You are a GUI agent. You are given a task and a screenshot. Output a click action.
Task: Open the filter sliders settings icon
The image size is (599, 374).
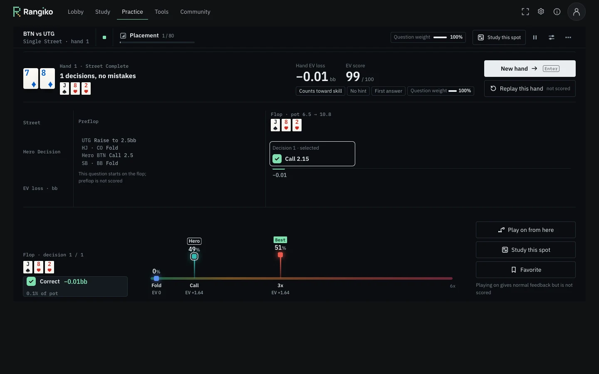click(x=552, y=37)
